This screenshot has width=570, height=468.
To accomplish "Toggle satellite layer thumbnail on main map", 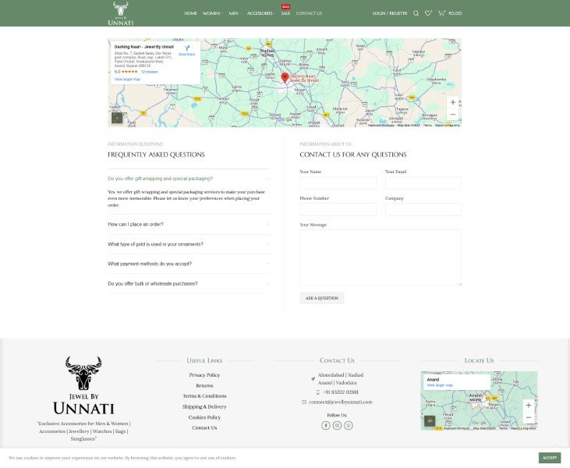I will coord(117,119).
